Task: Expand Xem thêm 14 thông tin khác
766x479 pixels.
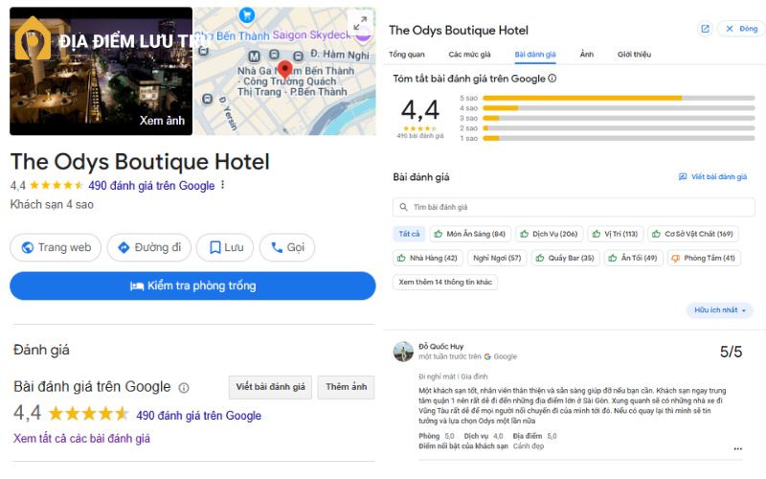Action: pos(445,282)
